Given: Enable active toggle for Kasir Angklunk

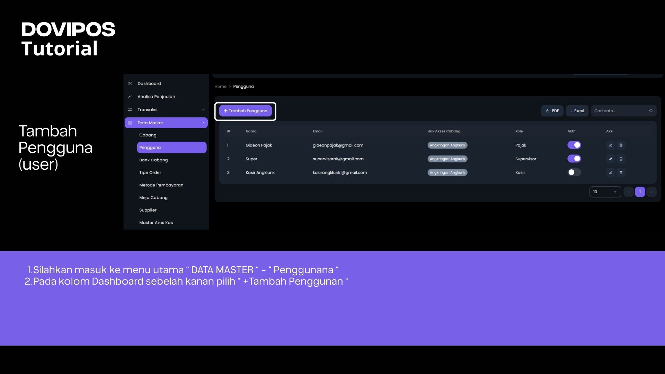Looking at the screenshot, I should click(x=574, y=172).
